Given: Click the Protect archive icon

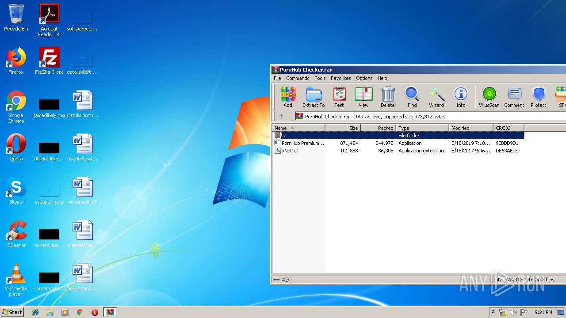Looking at the screenshot, I should coord(539,97).
